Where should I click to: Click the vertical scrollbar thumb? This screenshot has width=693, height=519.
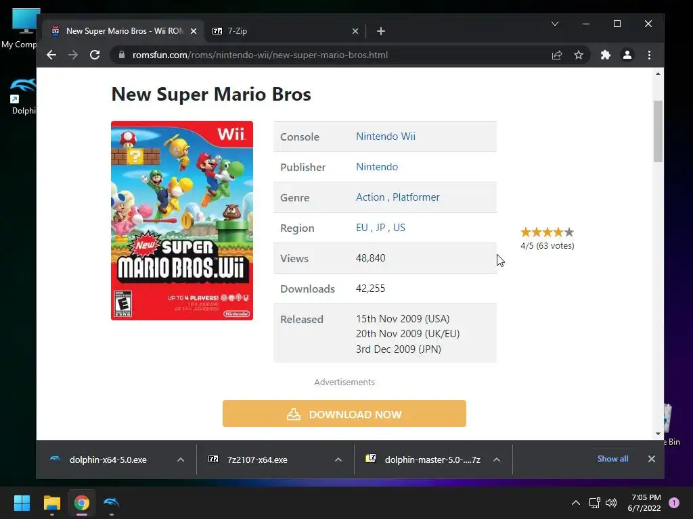click(x=658, y=132)
